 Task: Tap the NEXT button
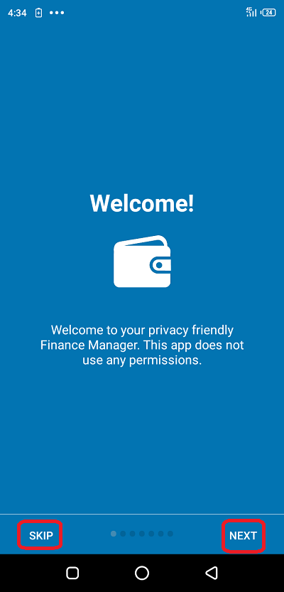coord(244,535)
